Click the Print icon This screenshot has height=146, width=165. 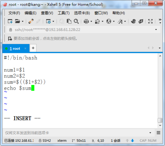pos(86,21)
